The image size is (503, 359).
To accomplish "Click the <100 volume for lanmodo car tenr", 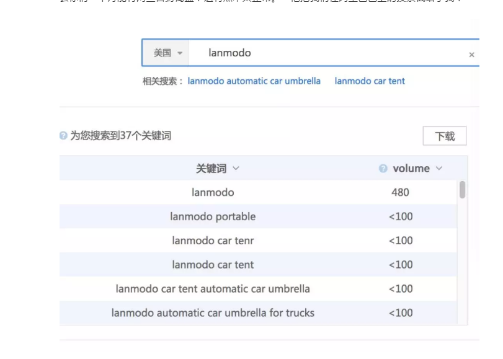I will [401, 241].
